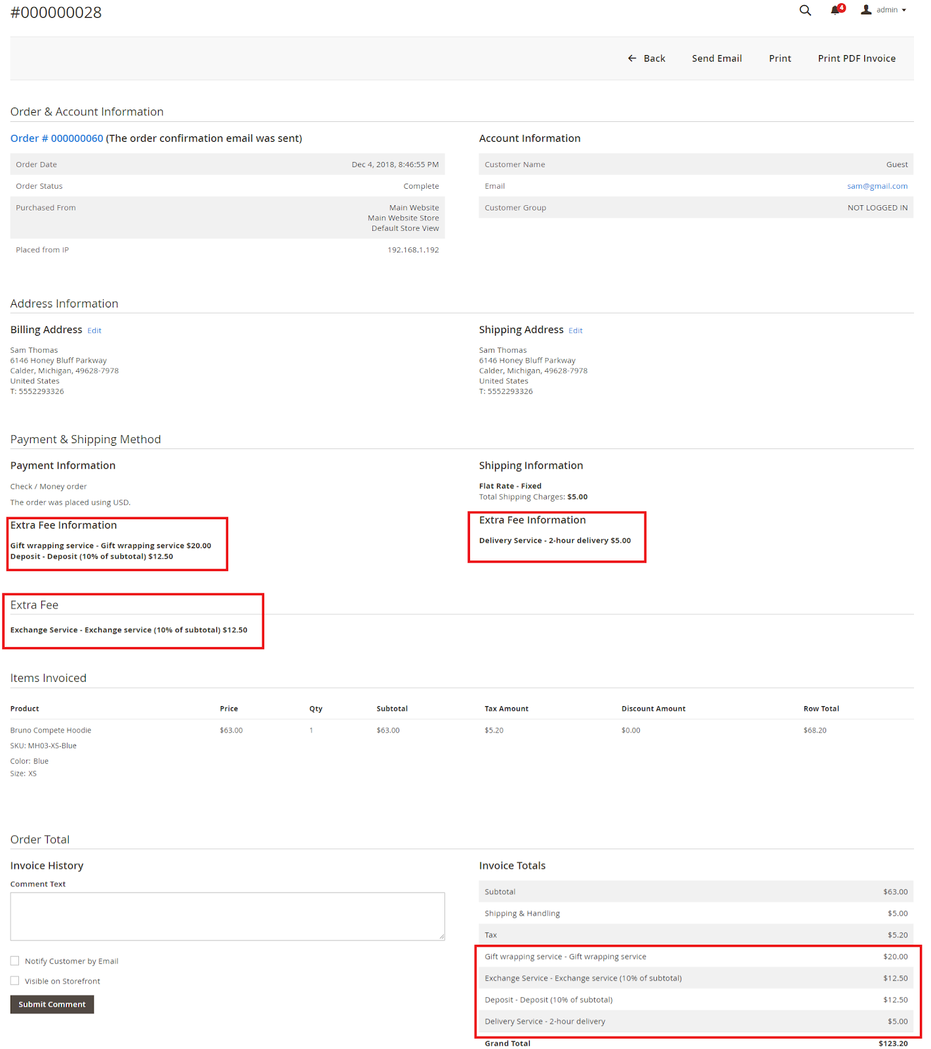Viewport: 931px width, 1049px height.
Task: Open the Order # 000000060 link
Action: (57, 138)
